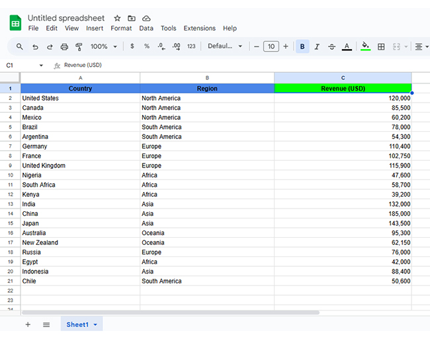This screenshot has height=339, width=430.
Task: Select the paint format tool
Action: [x=79, y=46]
